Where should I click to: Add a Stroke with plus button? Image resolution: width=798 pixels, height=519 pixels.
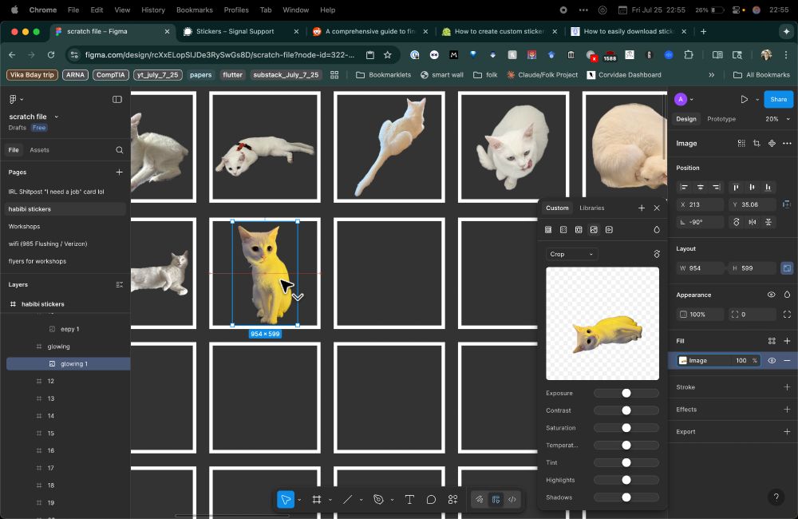[787, 387]
